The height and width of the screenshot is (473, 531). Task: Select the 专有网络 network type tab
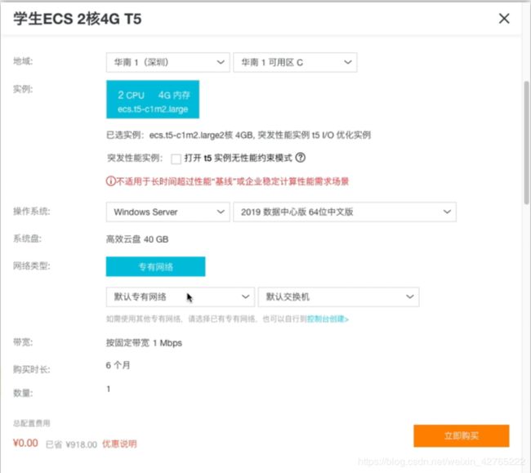155,266
